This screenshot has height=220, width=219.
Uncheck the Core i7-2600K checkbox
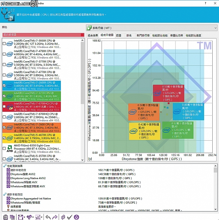(4, 85)
